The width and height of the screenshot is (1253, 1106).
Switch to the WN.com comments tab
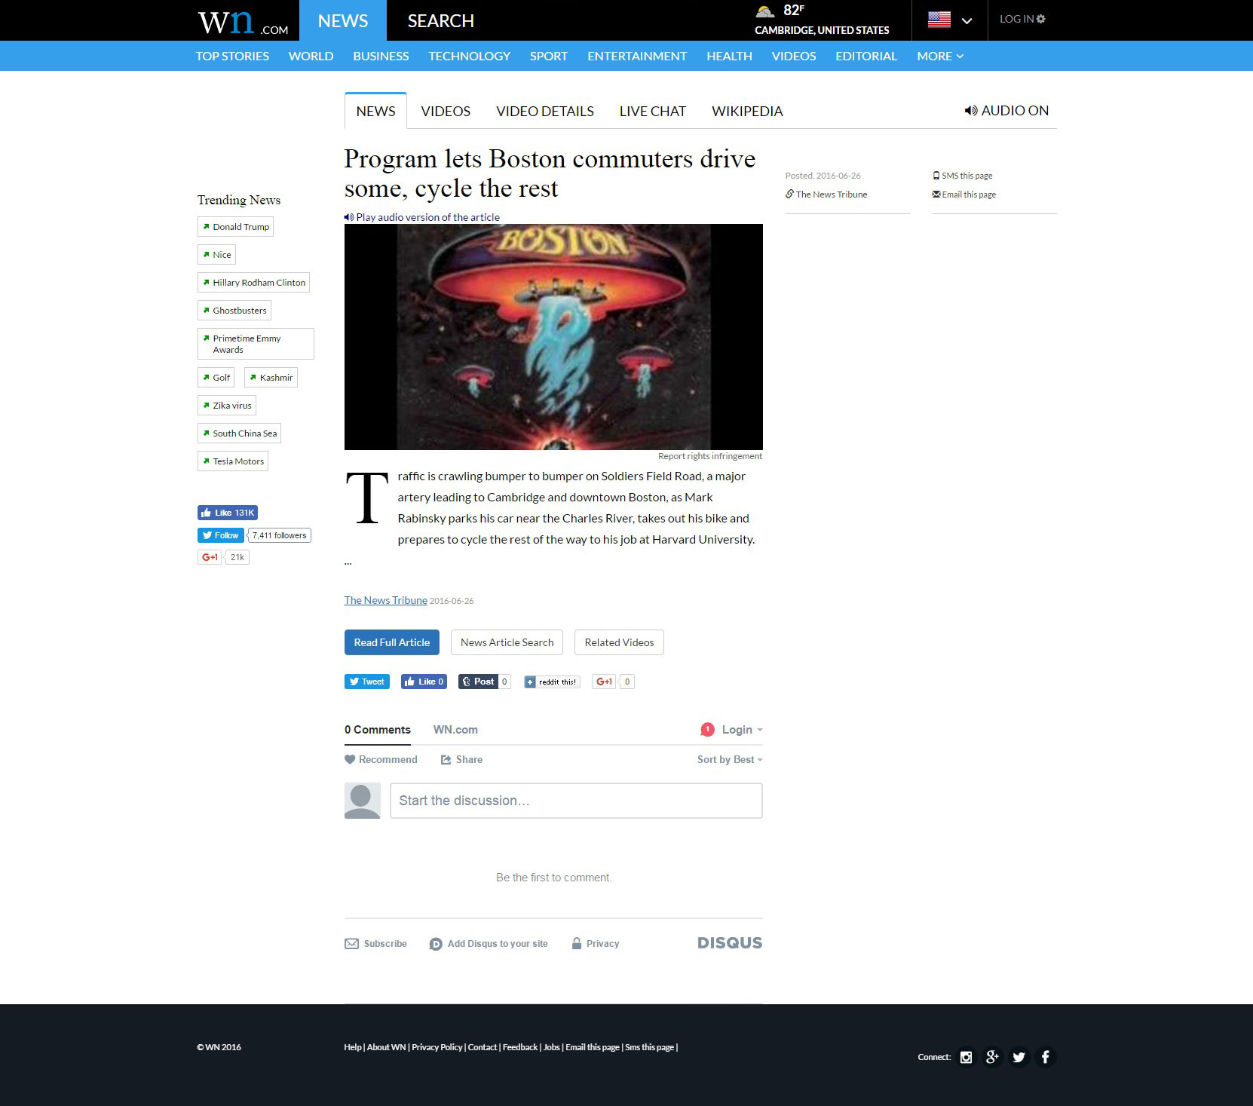tap(455, 730)
